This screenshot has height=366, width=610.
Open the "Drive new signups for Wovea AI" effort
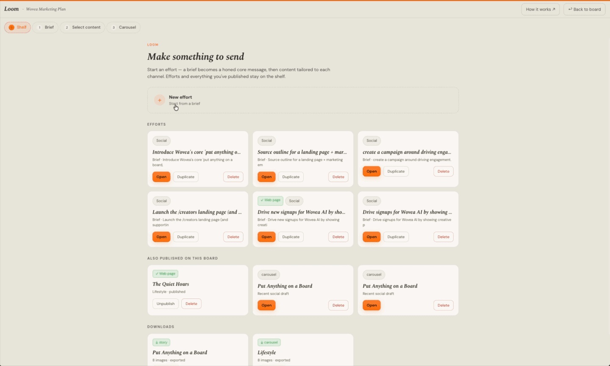[266, 237]
